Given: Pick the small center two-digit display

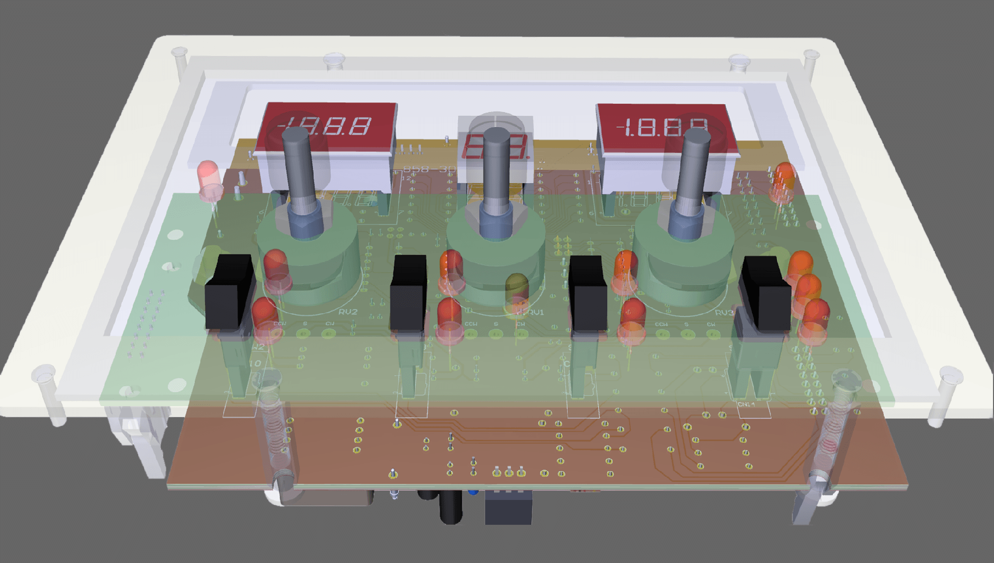Looking at the screenshot, I should [495, 148].
